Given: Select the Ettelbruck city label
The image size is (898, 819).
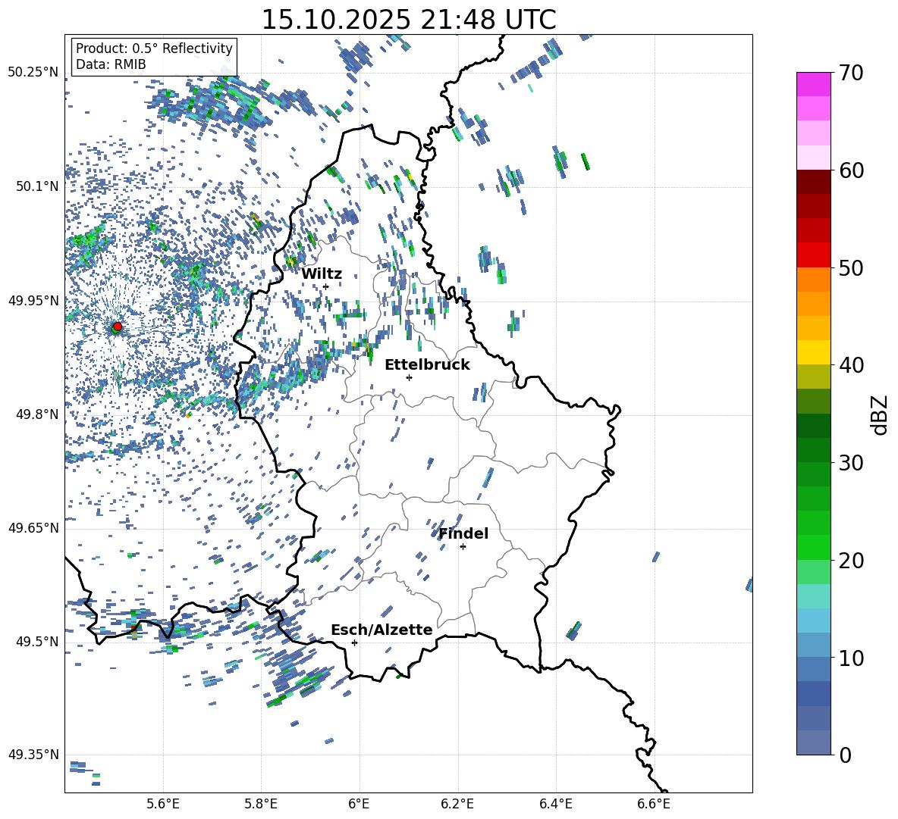Looking at the screenshot, I should 427,365.
